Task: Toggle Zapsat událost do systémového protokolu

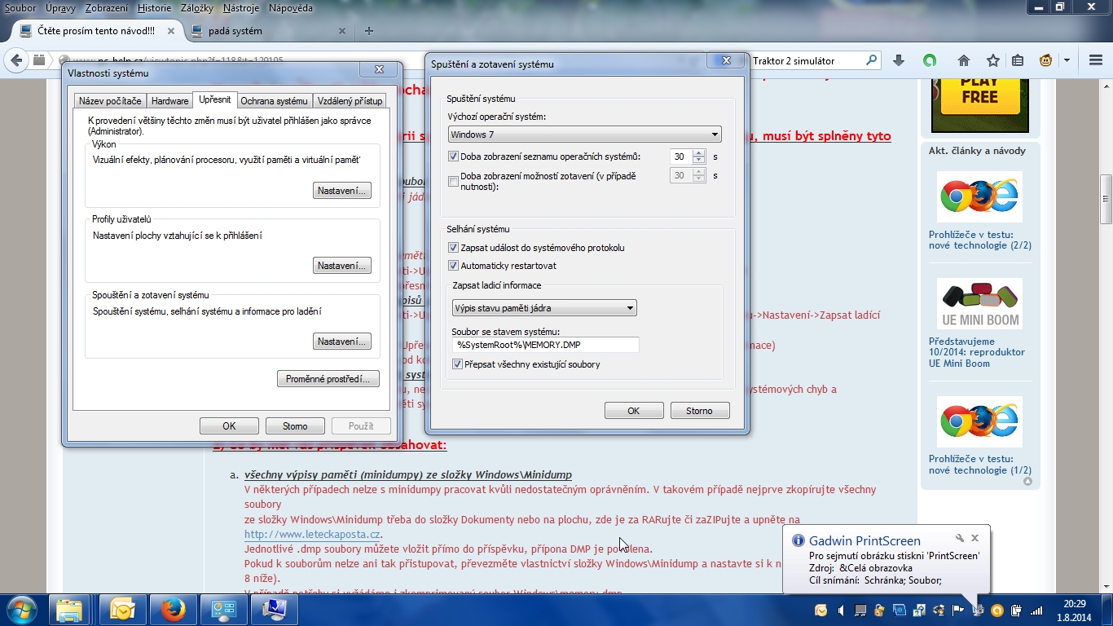Action: 454,248
